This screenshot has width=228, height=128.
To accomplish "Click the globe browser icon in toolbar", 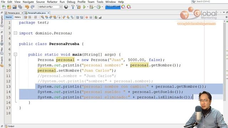I will tap(66, 7).
